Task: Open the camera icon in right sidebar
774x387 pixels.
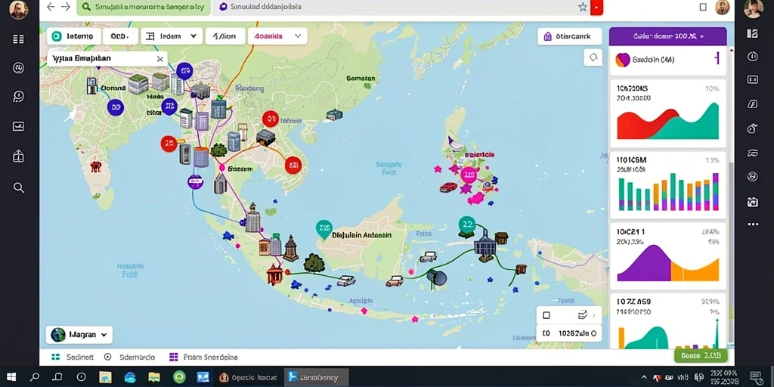Action: pos(753,201)
